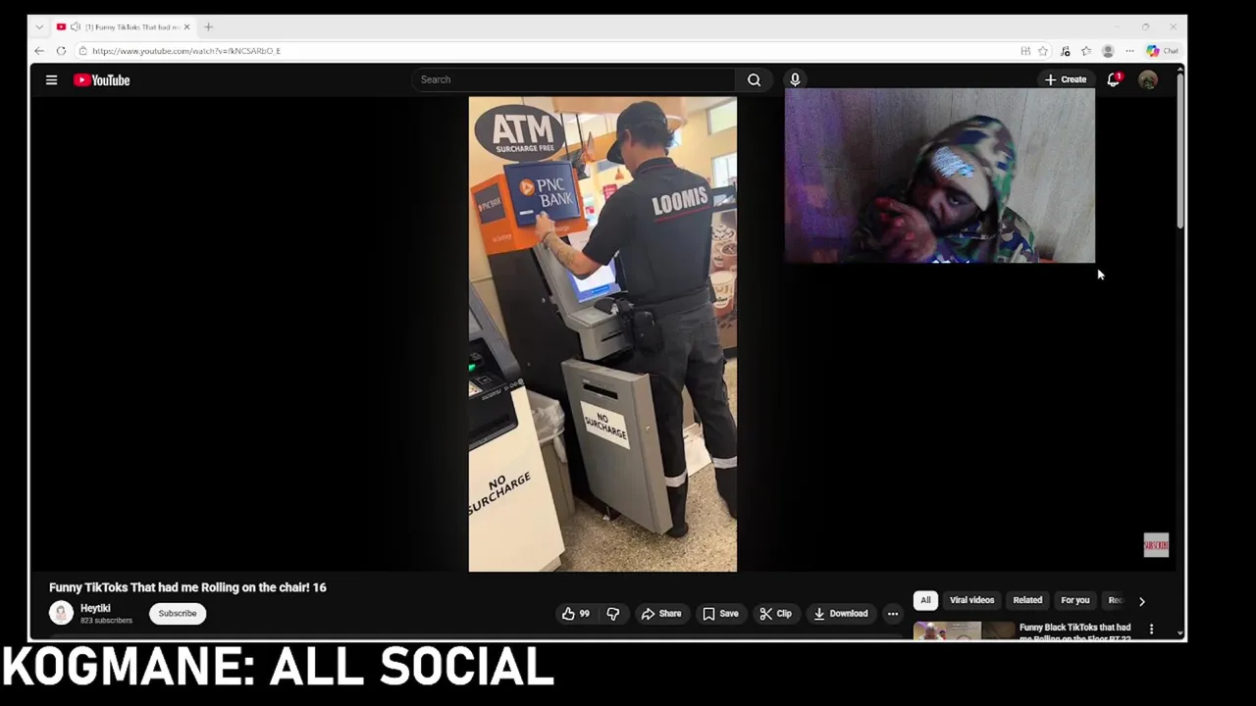Click the video title "Funny TikToks That had me Rolling"
The image size is (1256, 706).
(144, 587)
